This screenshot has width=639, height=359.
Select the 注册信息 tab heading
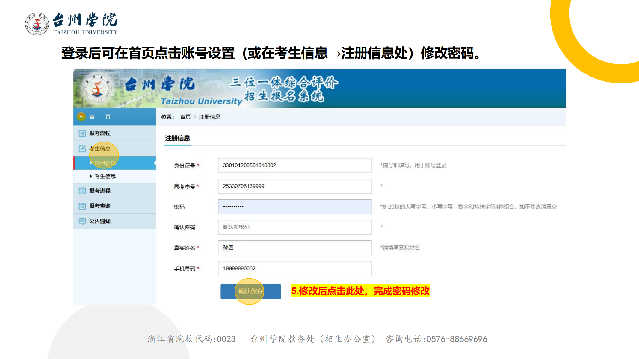[178, 138]
